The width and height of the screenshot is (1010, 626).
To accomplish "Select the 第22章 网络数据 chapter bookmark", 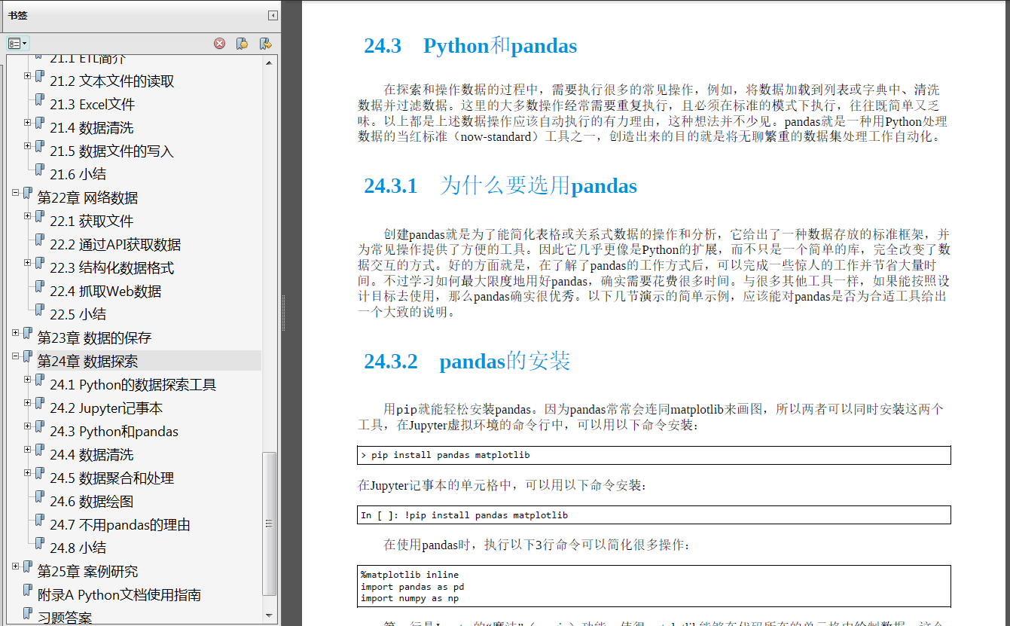I will pyautogui.click(x=88, y=198).
